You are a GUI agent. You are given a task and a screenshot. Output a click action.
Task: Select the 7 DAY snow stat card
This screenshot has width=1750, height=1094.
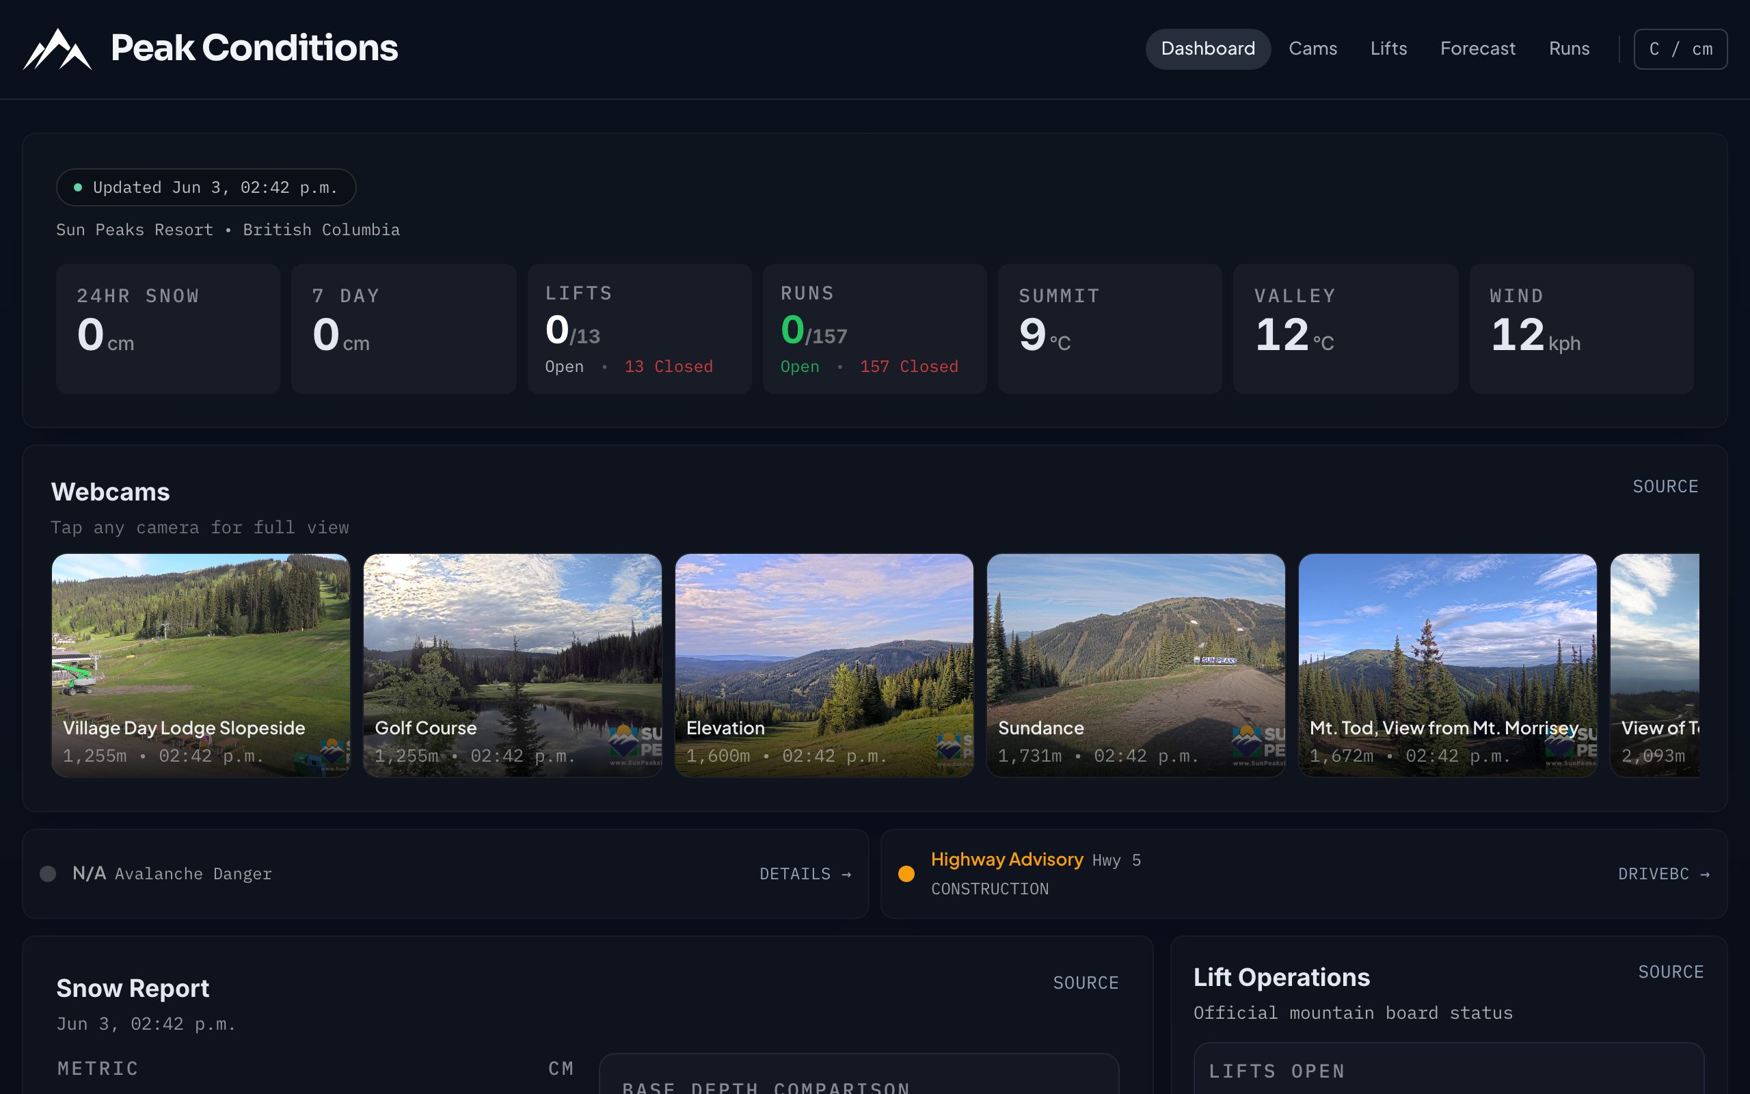(403, 328)
